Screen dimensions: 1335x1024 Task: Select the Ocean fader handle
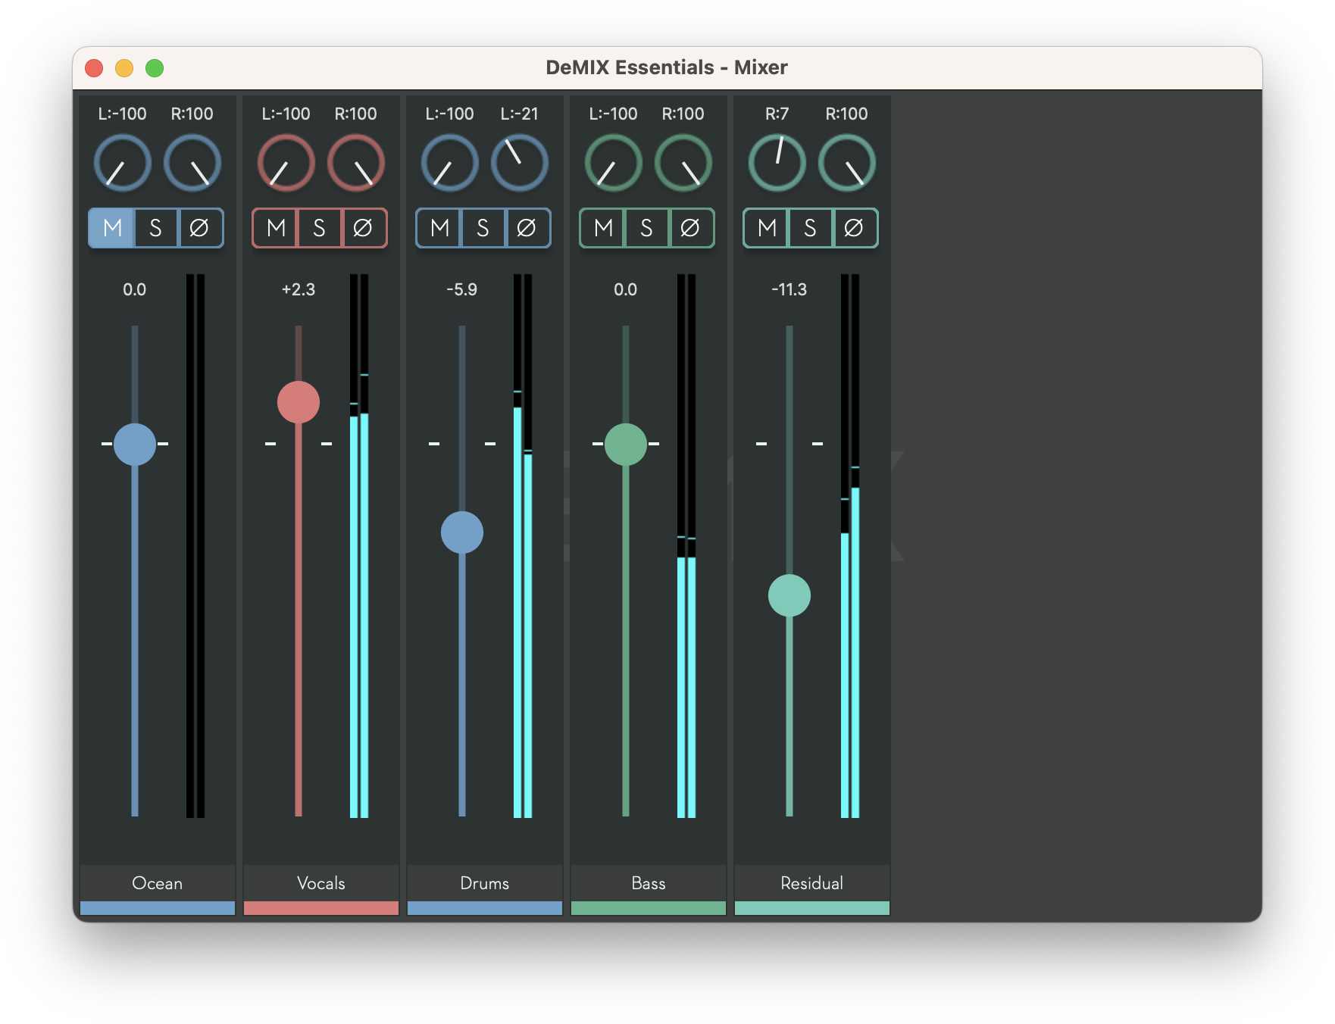135,445
